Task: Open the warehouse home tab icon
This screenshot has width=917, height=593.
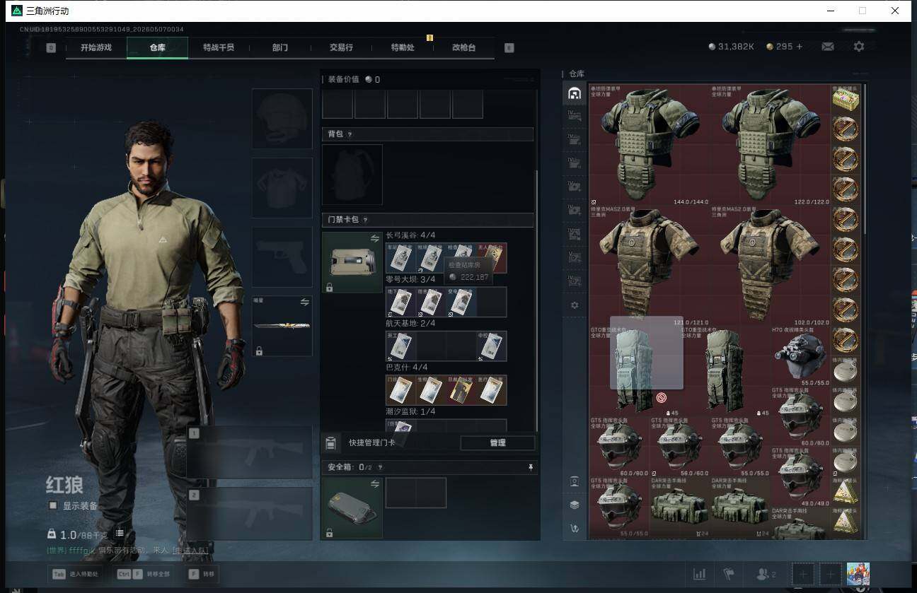Action: pyautogui.click(x=575, y=93)
